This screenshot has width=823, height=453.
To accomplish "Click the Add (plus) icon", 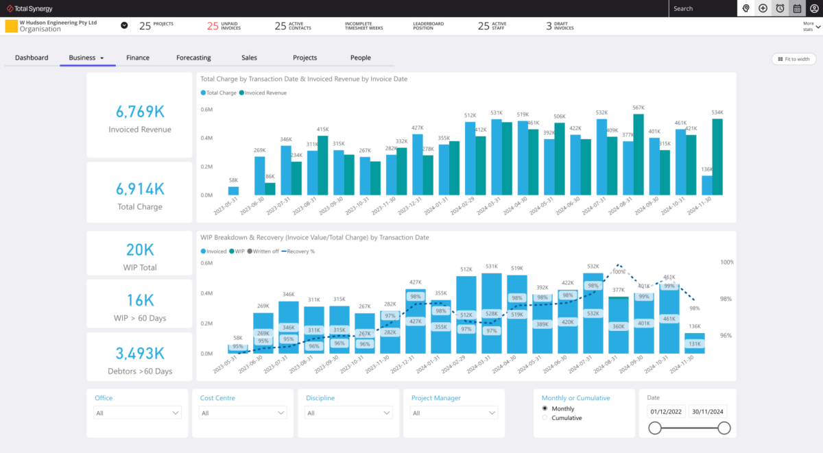I will [x=763, y=8].
